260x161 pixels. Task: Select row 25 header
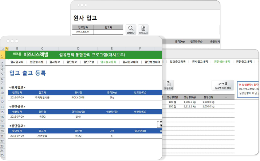3,155
